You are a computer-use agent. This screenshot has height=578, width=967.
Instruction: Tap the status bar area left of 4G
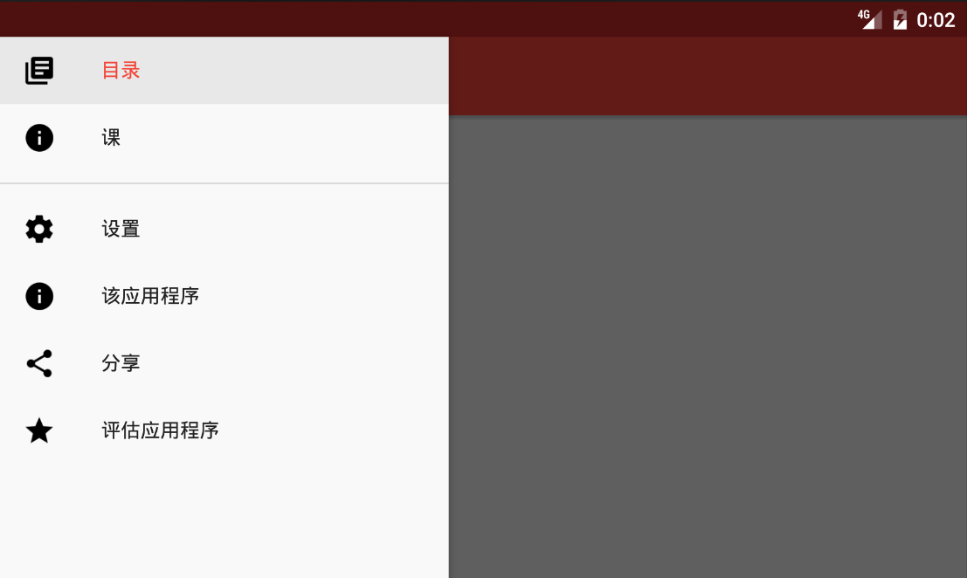425,18
